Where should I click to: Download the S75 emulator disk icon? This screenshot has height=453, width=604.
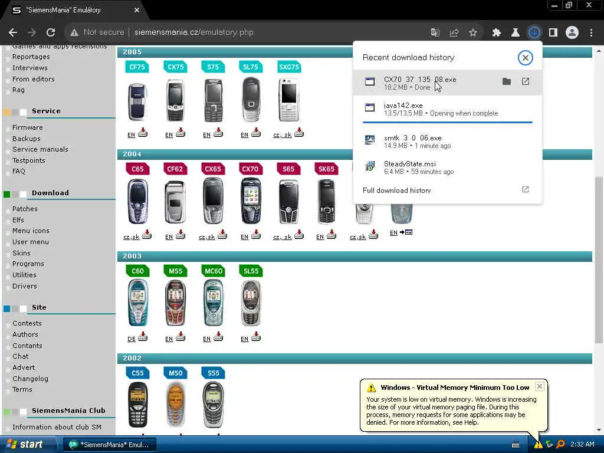(x=218, y=133)
